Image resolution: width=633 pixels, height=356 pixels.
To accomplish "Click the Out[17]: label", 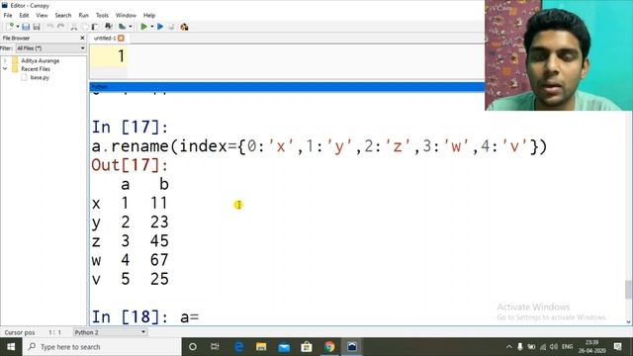I will (130, 165).
